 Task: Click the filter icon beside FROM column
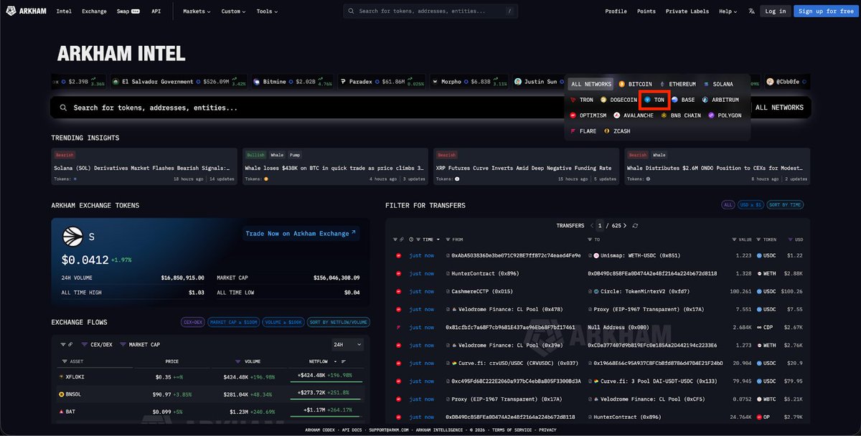pyautogui.click(x=448, y=240)
